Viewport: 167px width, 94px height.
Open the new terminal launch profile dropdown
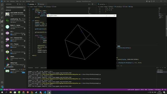pos(158,68)
